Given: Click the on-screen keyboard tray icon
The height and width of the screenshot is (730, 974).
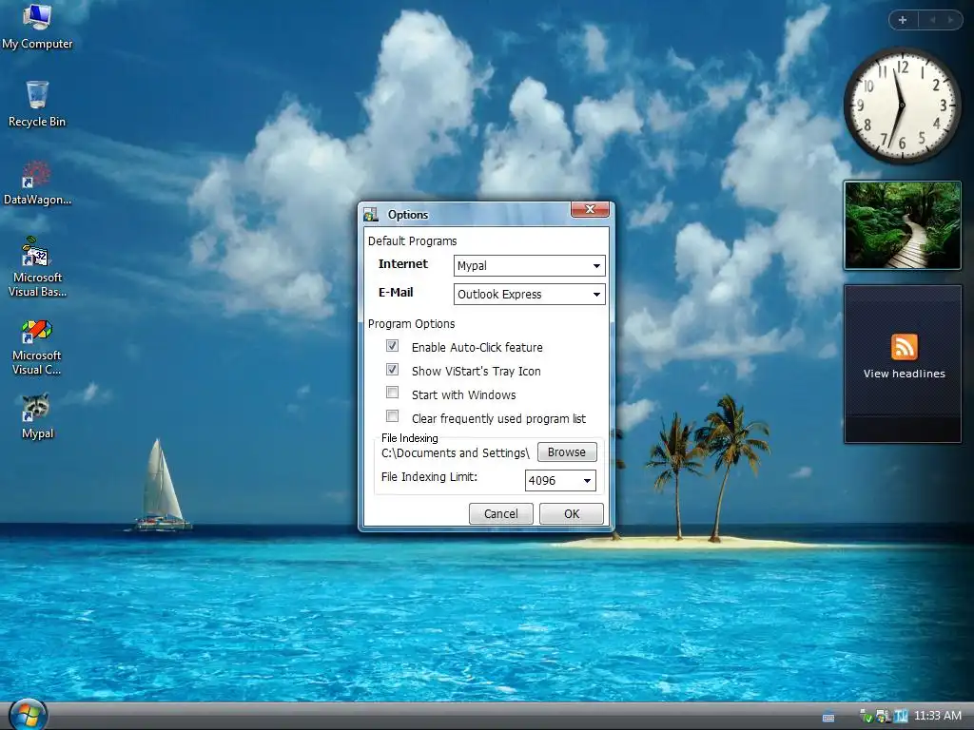Looking at the screenshot, I should click(x=828, y=718).
